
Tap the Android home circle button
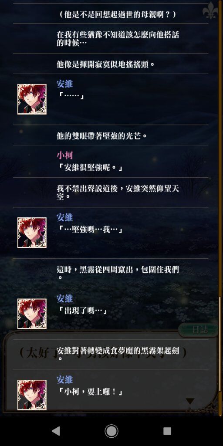(111, 431)
